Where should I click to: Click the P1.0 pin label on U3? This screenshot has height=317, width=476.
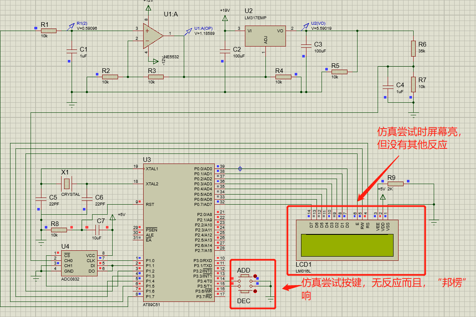150,260
